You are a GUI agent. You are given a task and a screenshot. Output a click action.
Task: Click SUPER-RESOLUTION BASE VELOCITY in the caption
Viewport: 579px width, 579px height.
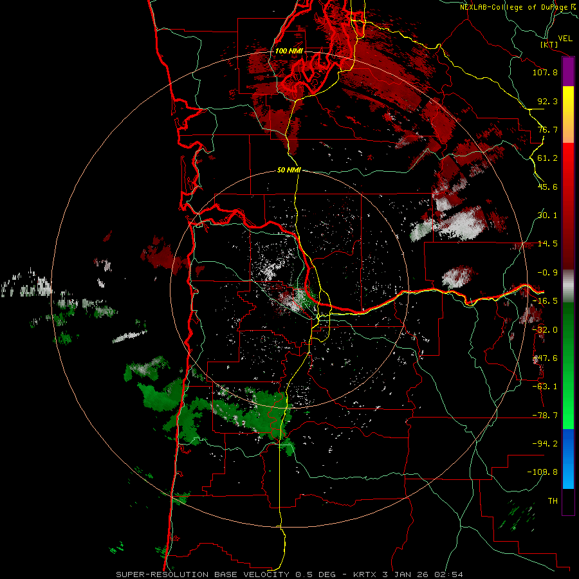tap(203, 574)
